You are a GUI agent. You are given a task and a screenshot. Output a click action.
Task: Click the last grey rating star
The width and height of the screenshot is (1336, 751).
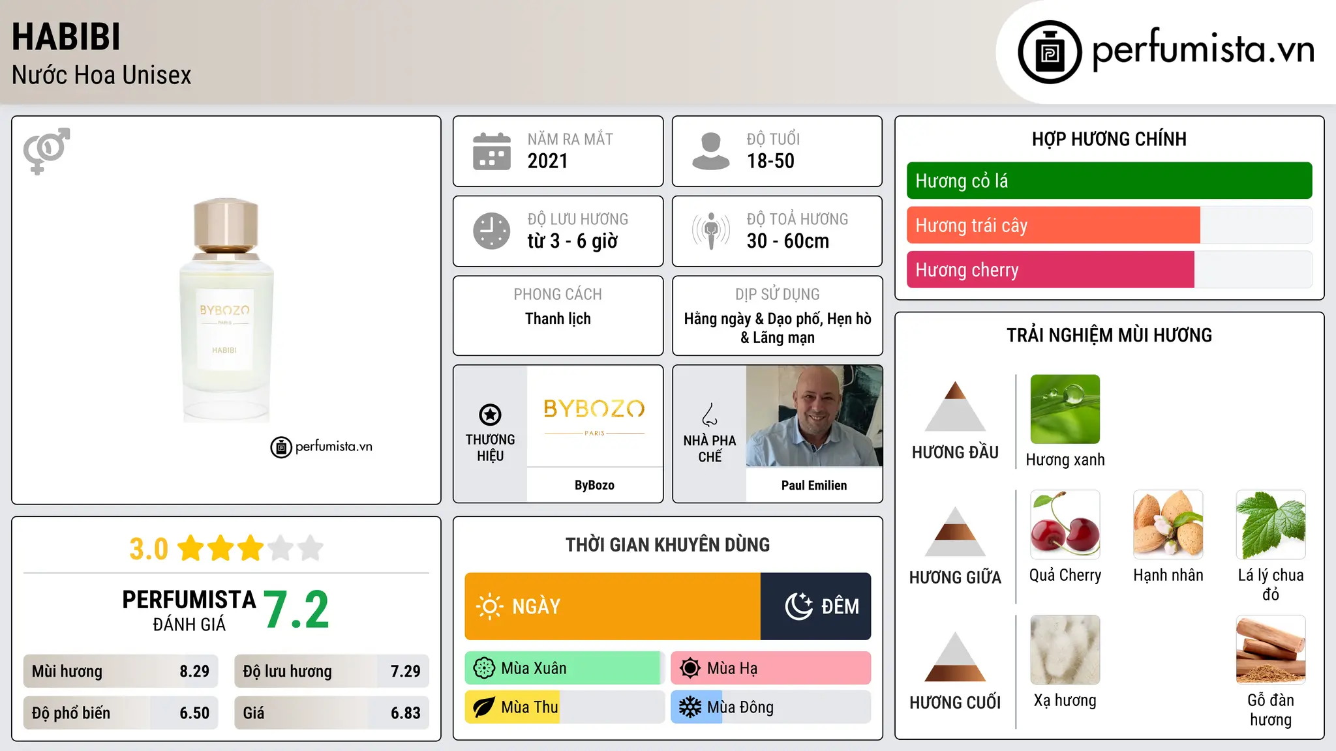pyautogui.click(x=311, y=548)
